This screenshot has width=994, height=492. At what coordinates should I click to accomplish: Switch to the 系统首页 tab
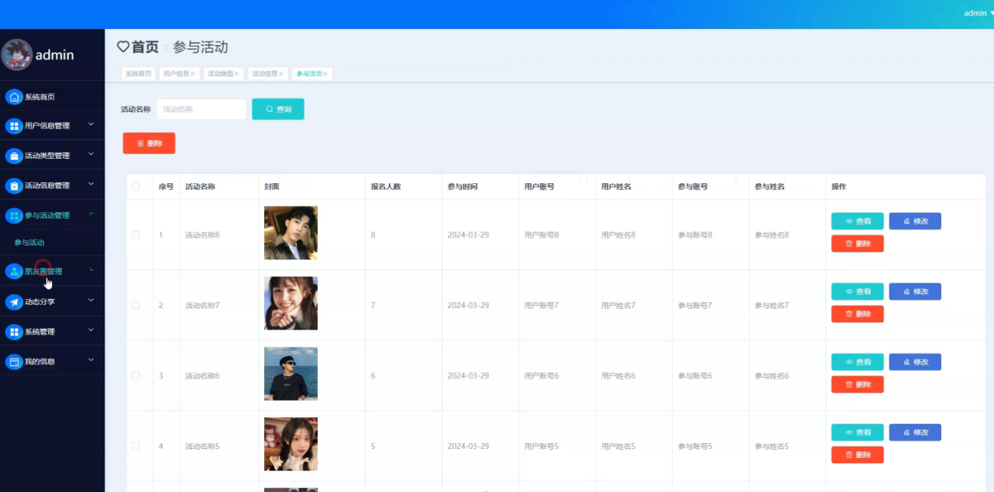pyautogui.click(x=138, y=73)
